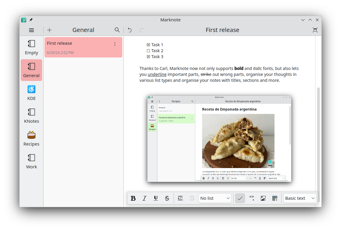Viewport: 341px width, 230px height.
Task: Insert an image into the note
Action: pyautogui.click(x=263, y=198)
